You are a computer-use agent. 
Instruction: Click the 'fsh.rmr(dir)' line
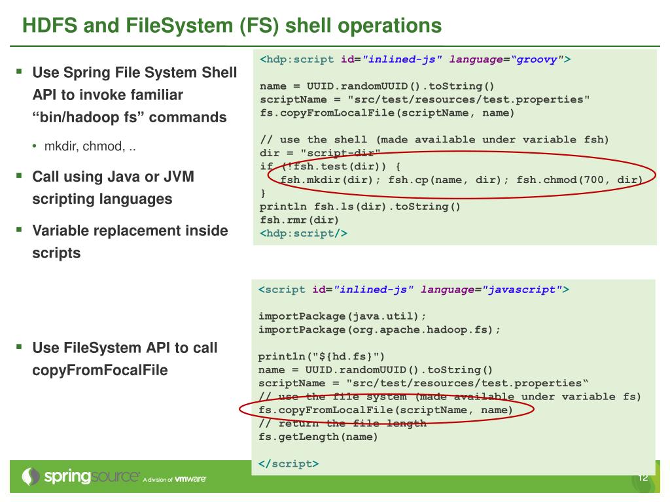click(x=299, y=220)
